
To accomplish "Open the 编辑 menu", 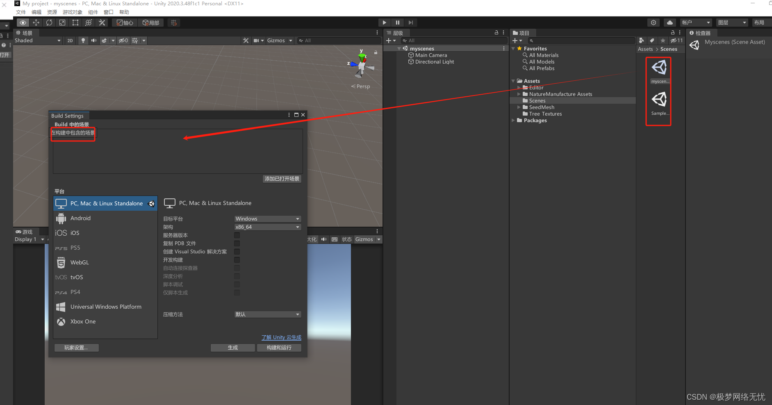I will click(x=36, y=12).
